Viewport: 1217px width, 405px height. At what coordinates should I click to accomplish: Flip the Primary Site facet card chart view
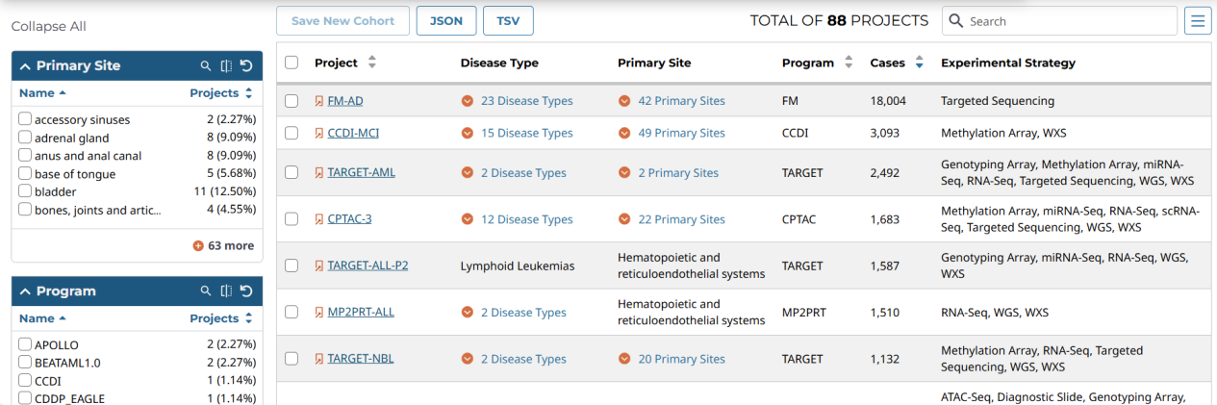[x=226, y=66]
